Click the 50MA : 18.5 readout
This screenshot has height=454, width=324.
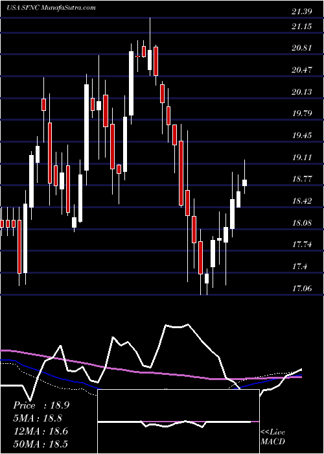pos(40,444)
